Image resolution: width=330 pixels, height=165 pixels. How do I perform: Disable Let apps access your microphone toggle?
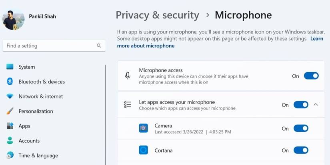coord(301,105)
